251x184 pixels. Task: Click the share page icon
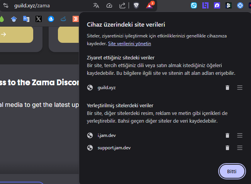click(122, 6)
